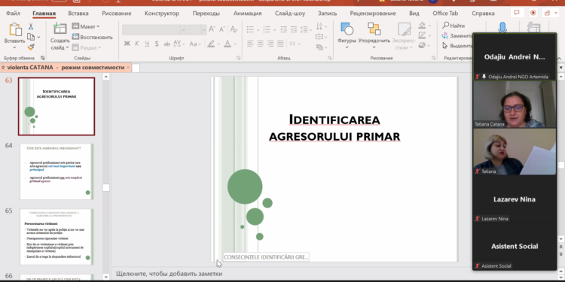This screenshot has height=282, width=565.
Task: Apply font color A swatch
Action: (228, 44)
